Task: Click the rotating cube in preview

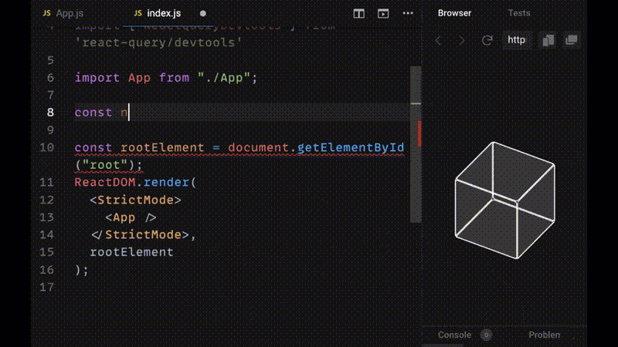Action: (503, 200)
